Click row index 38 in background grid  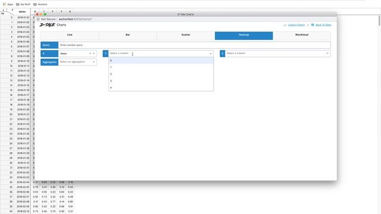pyautogui.click(x=11, y=202)
